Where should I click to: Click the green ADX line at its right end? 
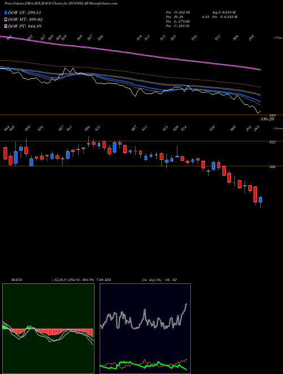(x=186, y=369)
